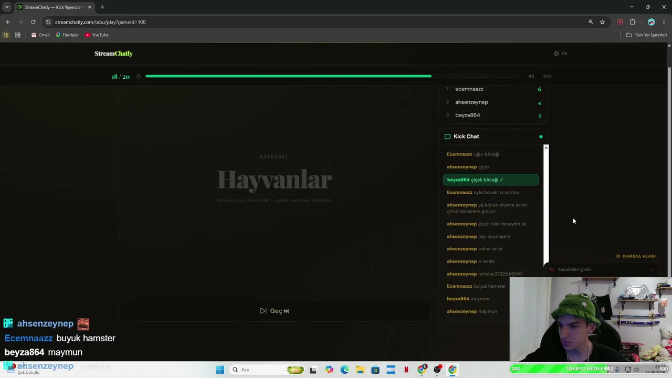Image resolution: width=672 pixels, height=378 pixels.
Task: Open Microsoft Store from the taskbar
Action: point(375,370)
